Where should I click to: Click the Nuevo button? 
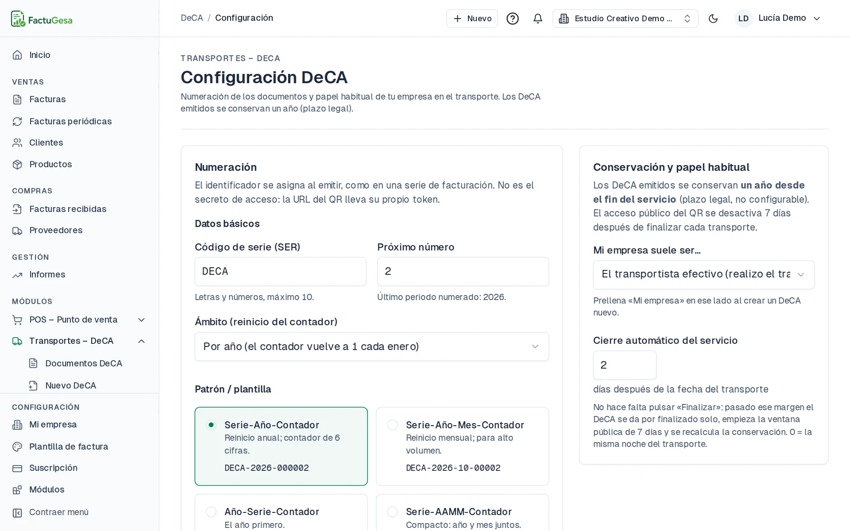click(472, 19)
